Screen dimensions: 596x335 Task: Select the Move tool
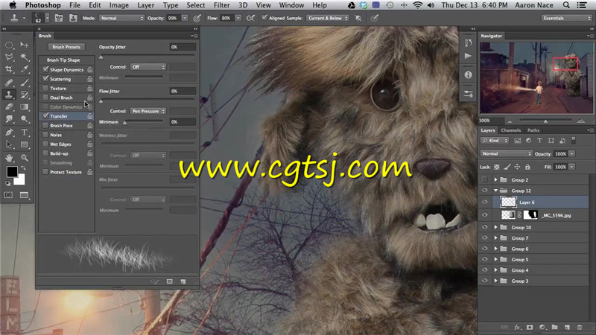click(25, 45)
